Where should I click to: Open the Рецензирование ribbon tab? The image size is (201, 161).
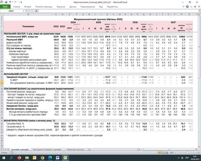88,7
